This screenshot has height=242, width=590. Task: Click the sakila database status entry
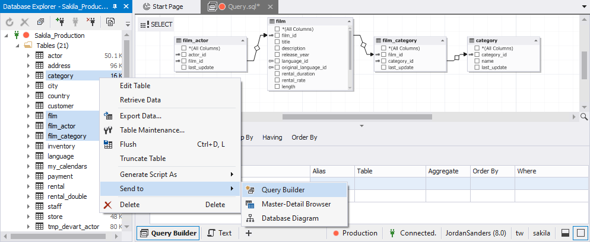click(x=541, y=233)
